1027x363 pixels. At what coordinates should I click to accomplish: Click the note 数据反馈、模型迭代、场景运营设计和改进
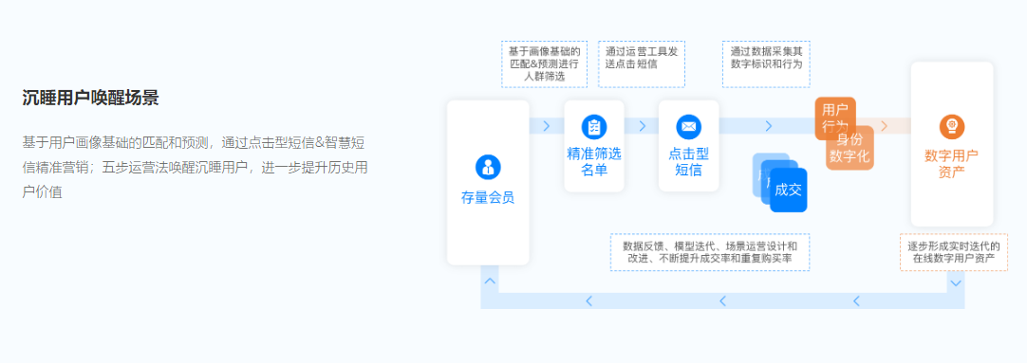click(710, 252)
